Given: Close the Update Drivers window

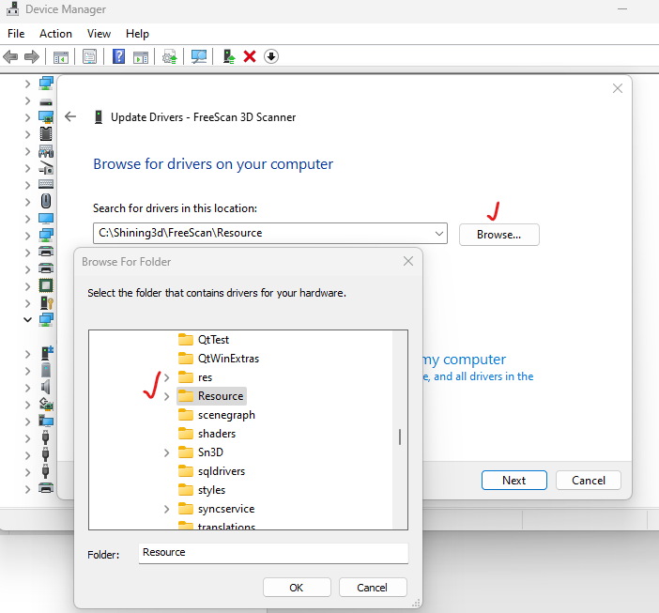Looking at the screenshot, I should [618, 88].
